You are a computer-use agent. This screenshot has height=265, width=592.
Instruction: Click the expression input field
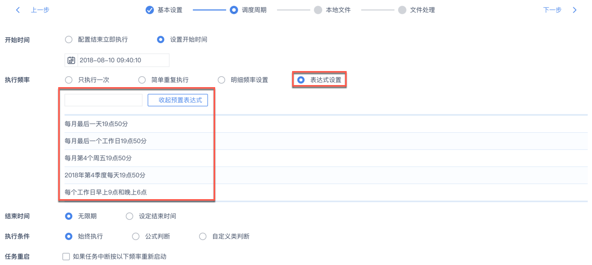[x=103, y=100]
